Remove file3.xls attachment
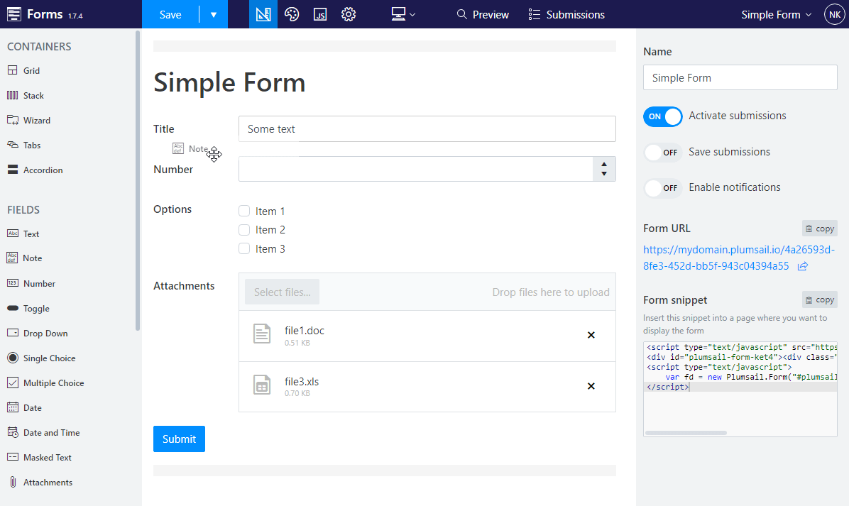849x506 pixels. coord(591,386)
